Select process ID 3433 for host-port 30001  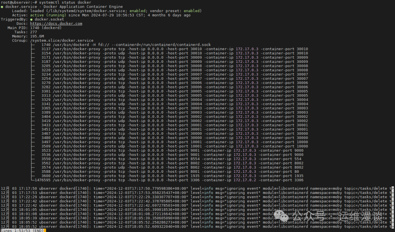46,125
